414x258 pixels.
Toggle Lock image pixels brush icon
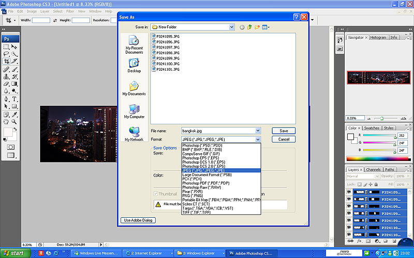coord(365,184)
